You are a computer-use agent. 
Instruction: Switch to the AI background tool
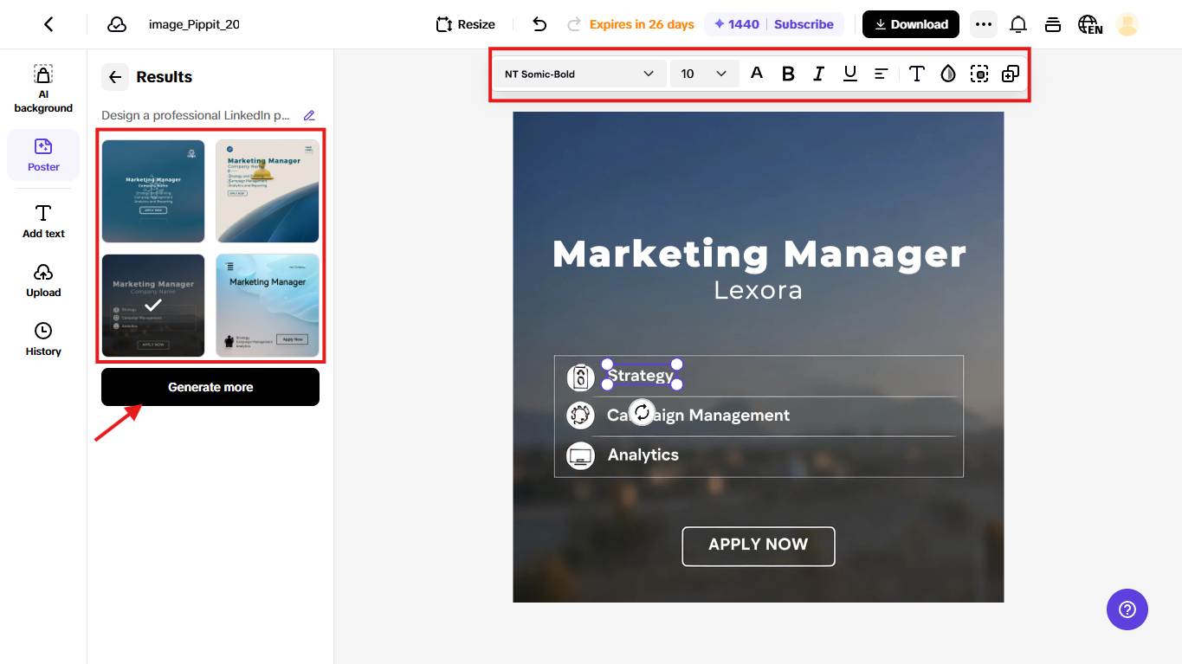[x=43, y=89]
